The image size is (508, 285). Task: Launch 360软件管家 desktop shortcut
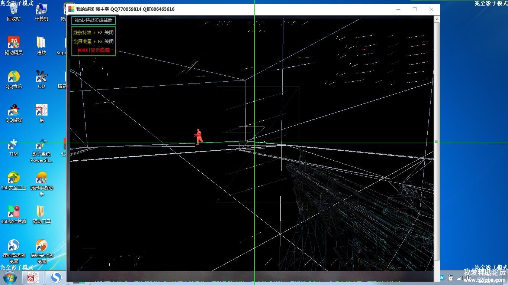point(14,215)
